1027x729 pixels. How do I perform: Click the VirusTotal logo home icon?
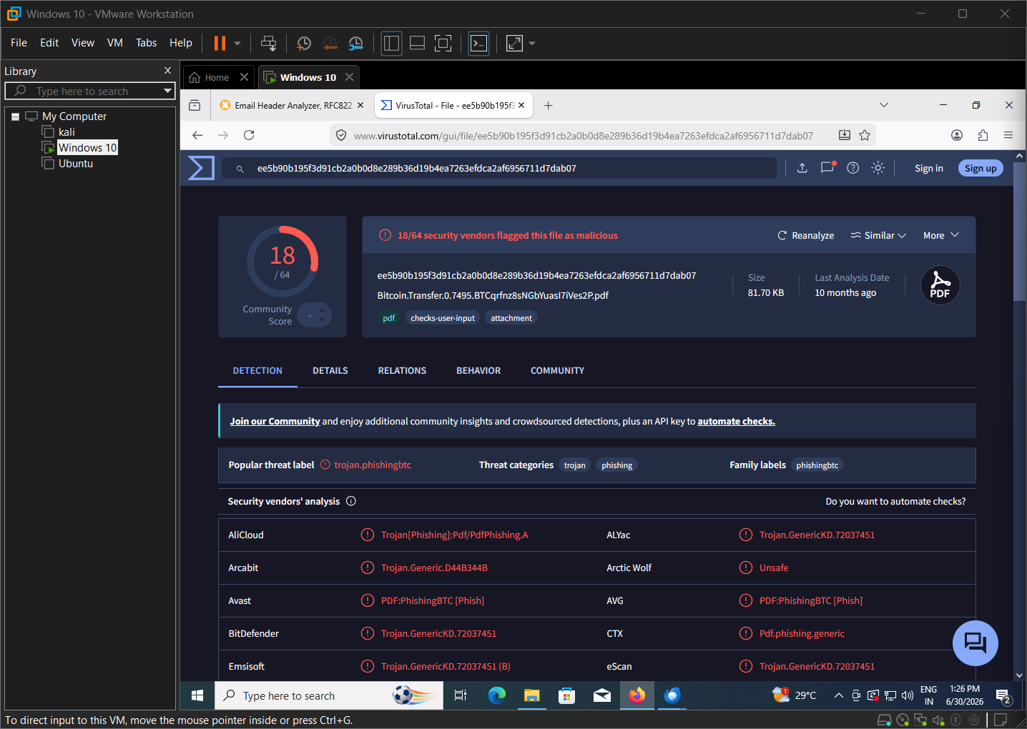click(x=201, y=168)
